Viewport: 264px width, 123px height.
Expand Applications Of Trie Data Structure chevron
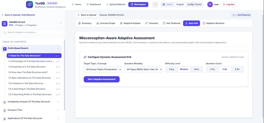click(58, 118)
